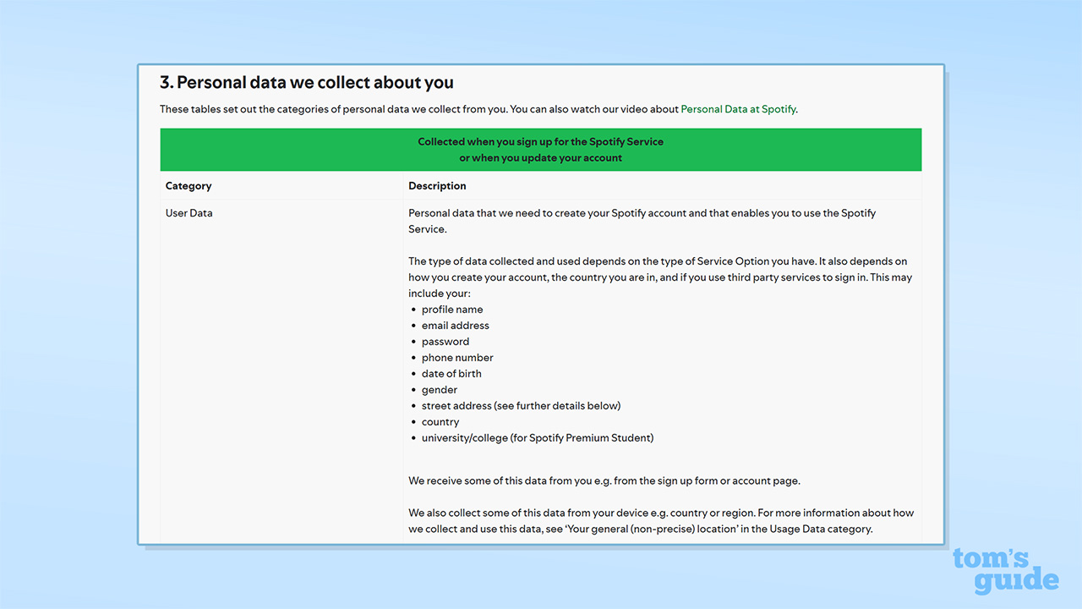The height and width of the screenshot is (609, 1082).
Task: Click the "Description" column header
Action: pyautogui.click(x=437, y=186)
